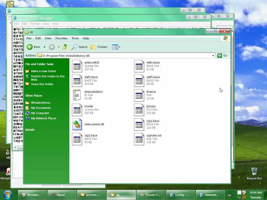
Task: Click Make a new folder
Action: (44, 71)
